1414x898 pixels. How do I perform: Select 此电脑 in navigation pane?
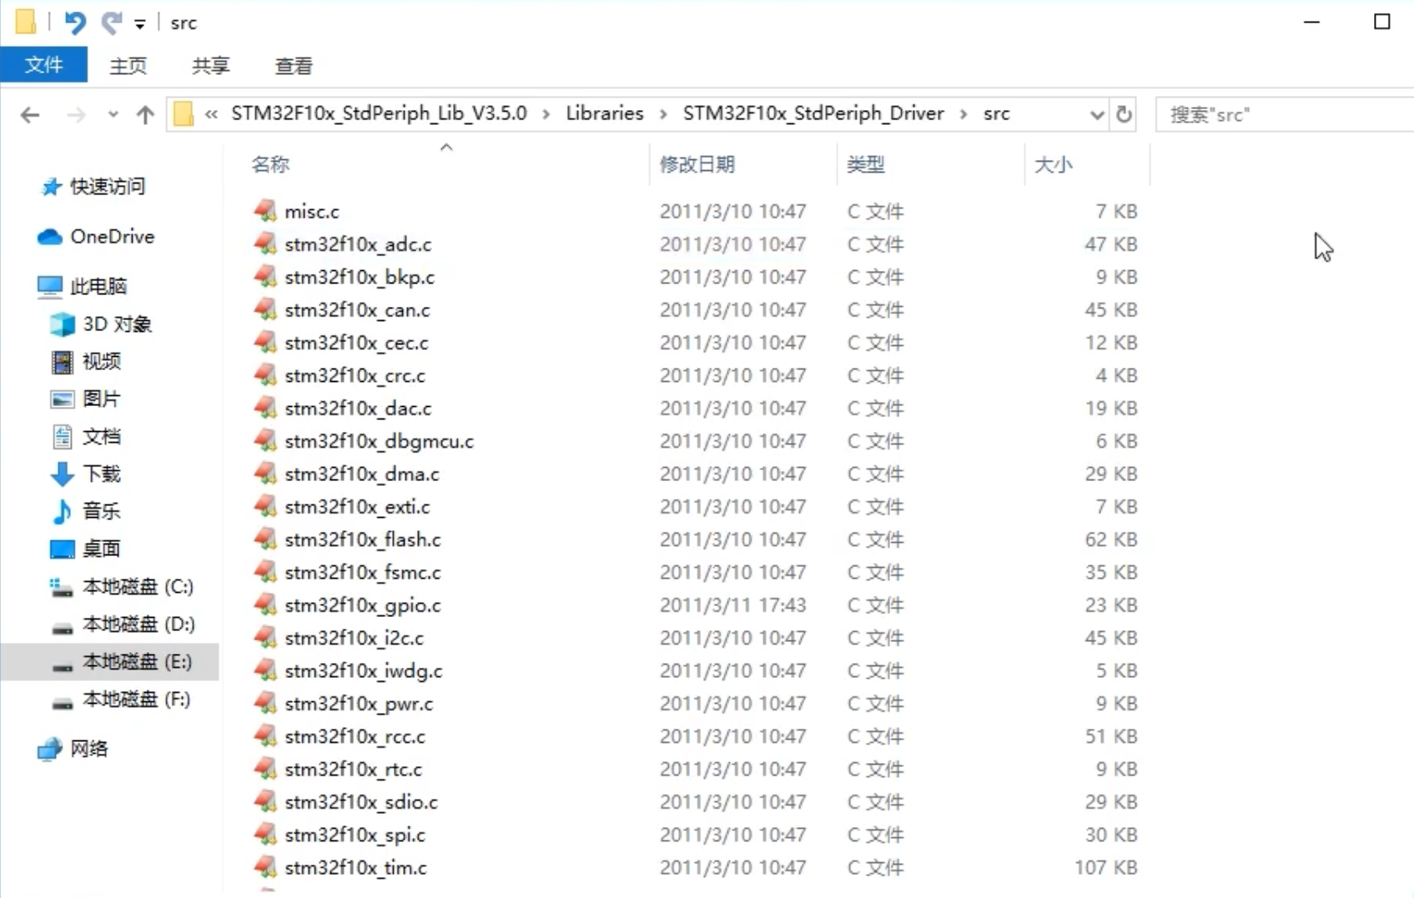[83, 287]
